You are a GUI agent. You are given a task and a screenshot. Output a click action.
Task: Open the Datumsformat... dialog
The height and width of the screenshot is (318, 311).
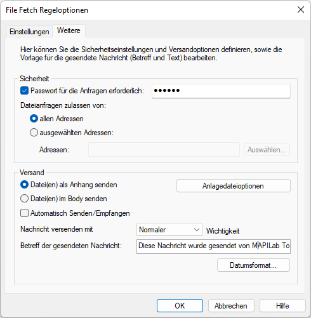(x=253, y=265)
